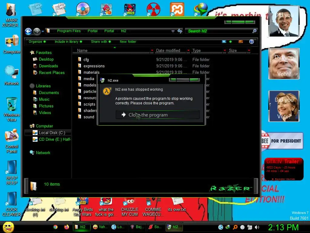Select the cfg folder
Viewport: 310px width, 233px height.
click(86, 60)
